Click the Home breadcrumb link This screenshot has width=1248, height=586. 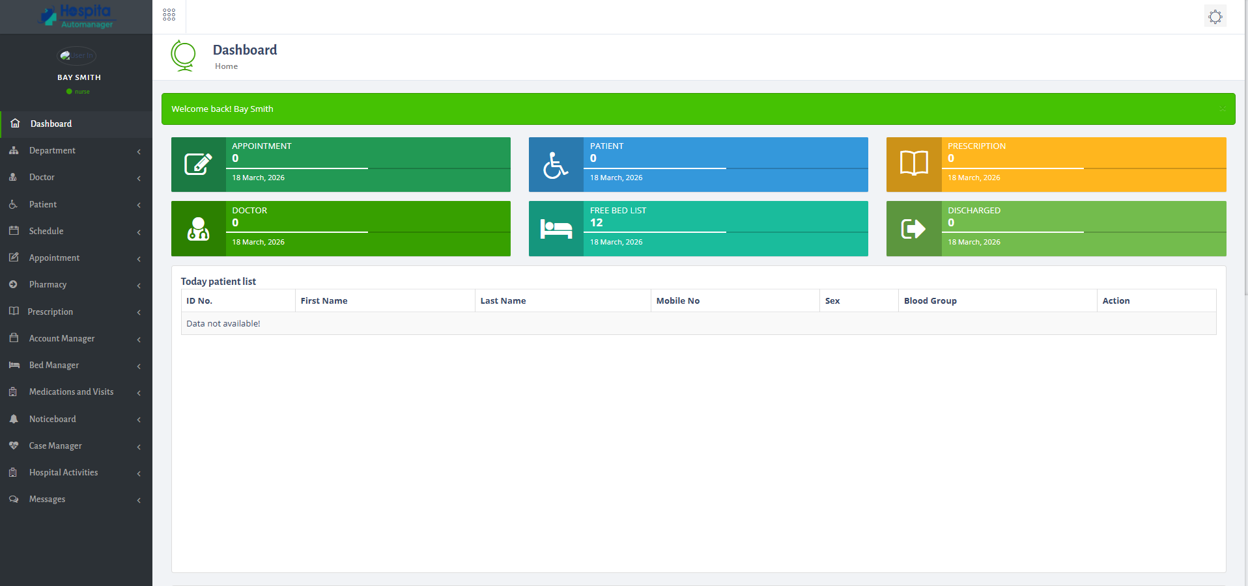pos(226,66)
